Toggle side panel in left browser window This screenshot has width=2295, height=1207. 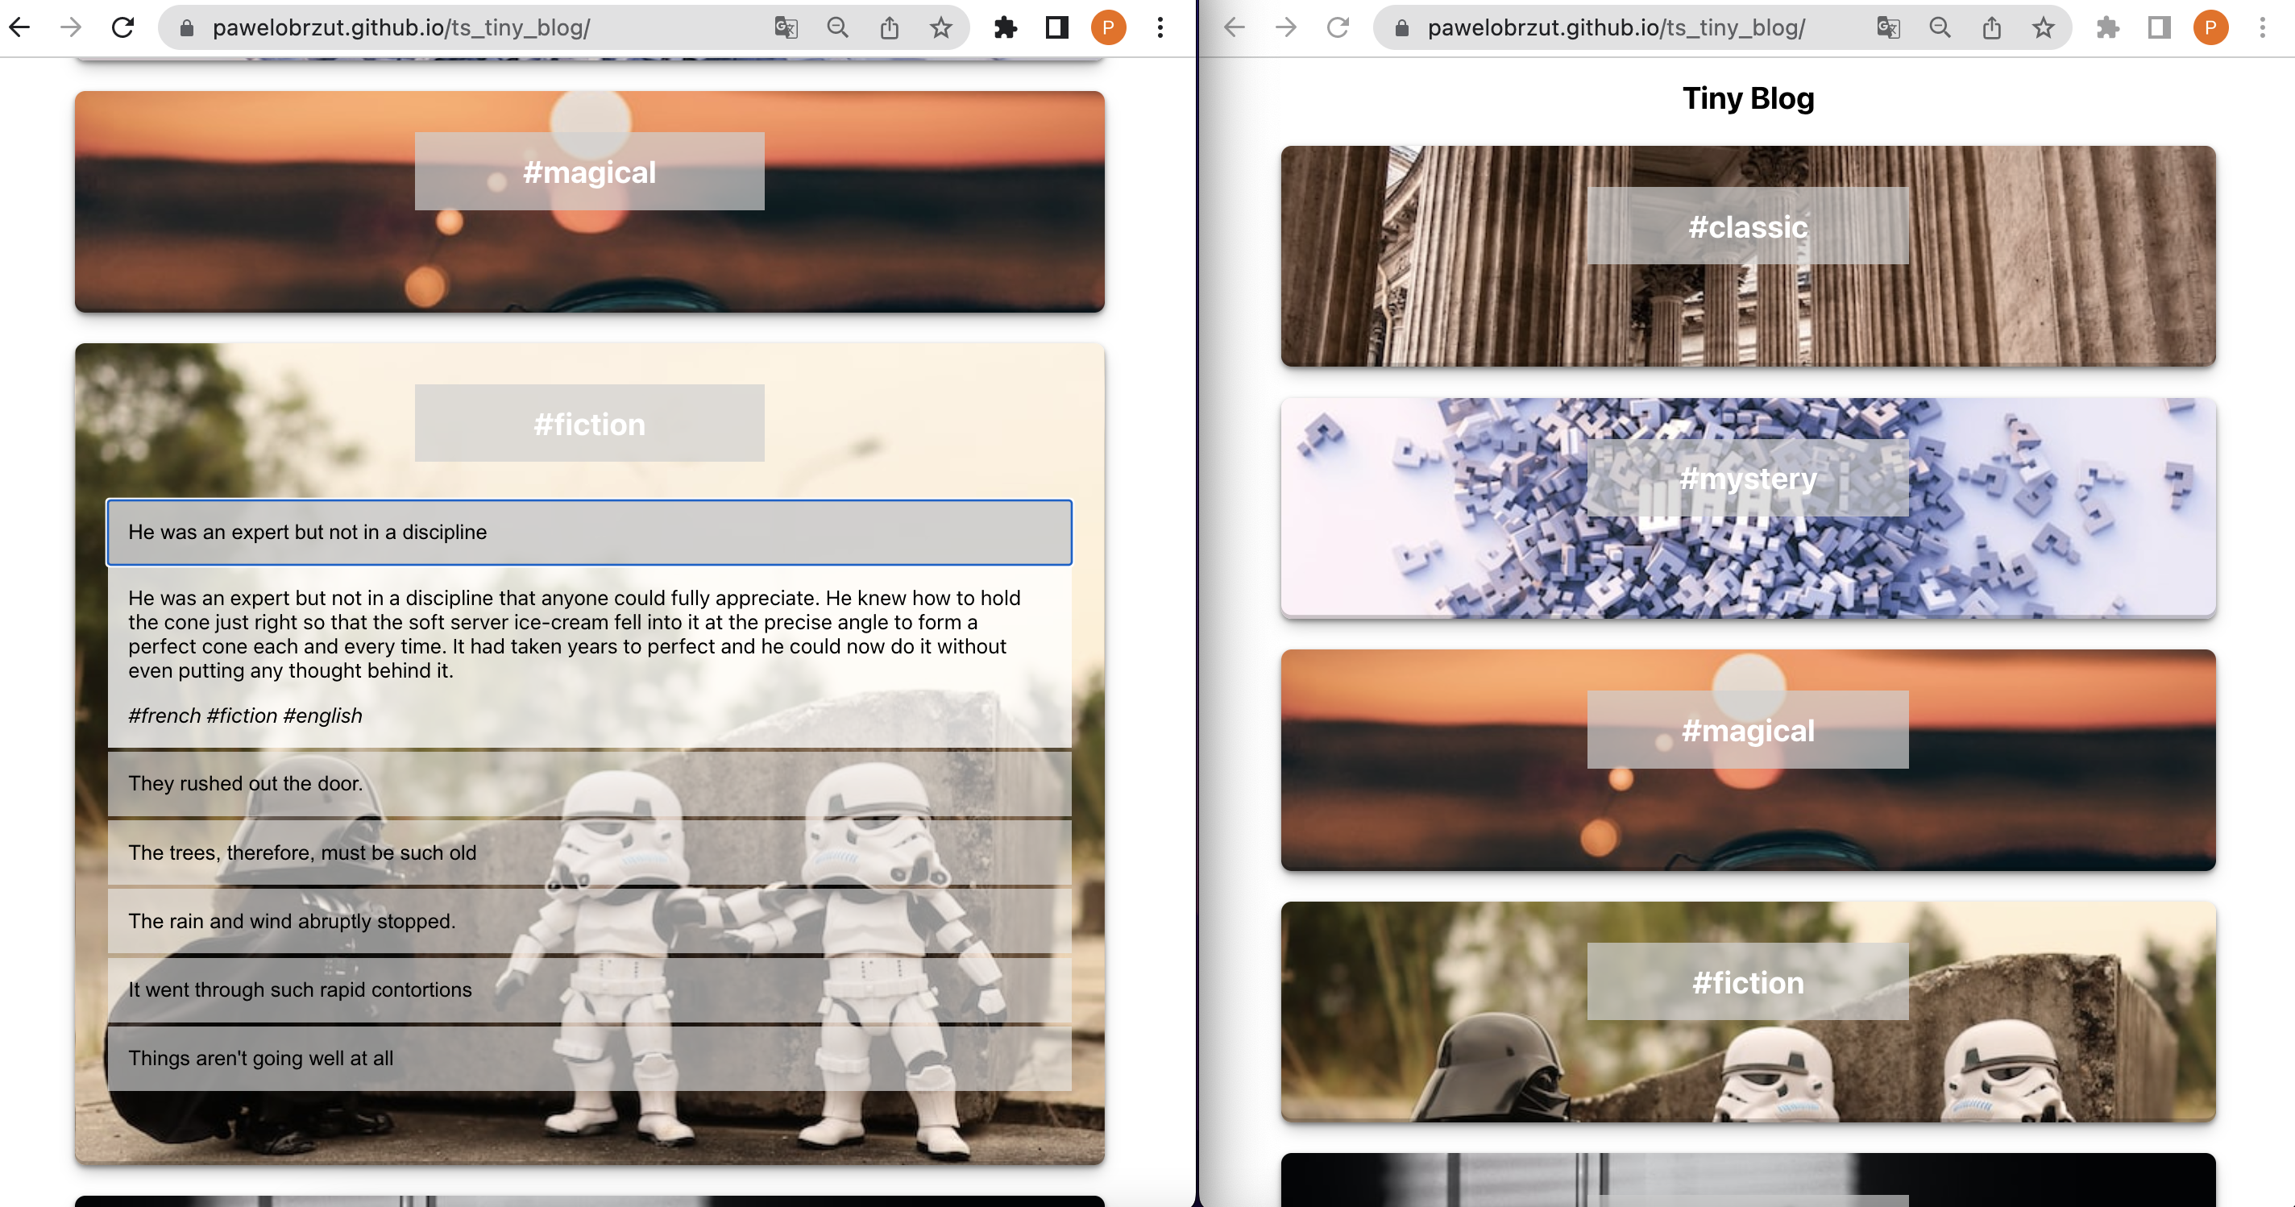[x=1056, y=27]
